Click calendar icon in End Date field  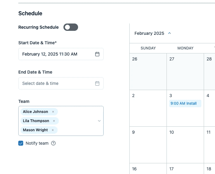coord(97,83)
